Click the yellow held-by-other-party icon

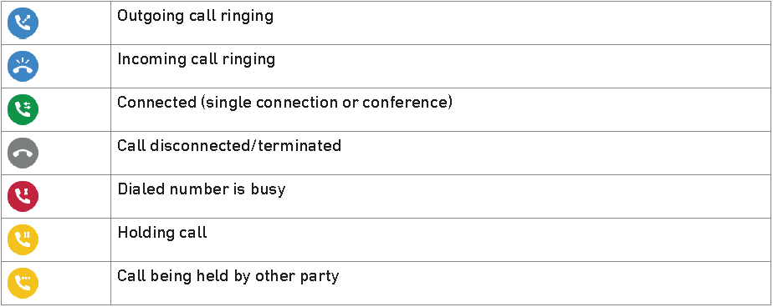click(x=23, y=283)
